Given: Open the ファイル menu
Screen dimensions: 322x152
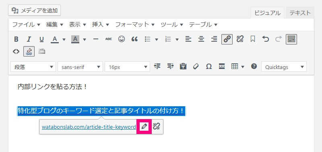Looking at the screenshot, I should [x=26, y=25].
